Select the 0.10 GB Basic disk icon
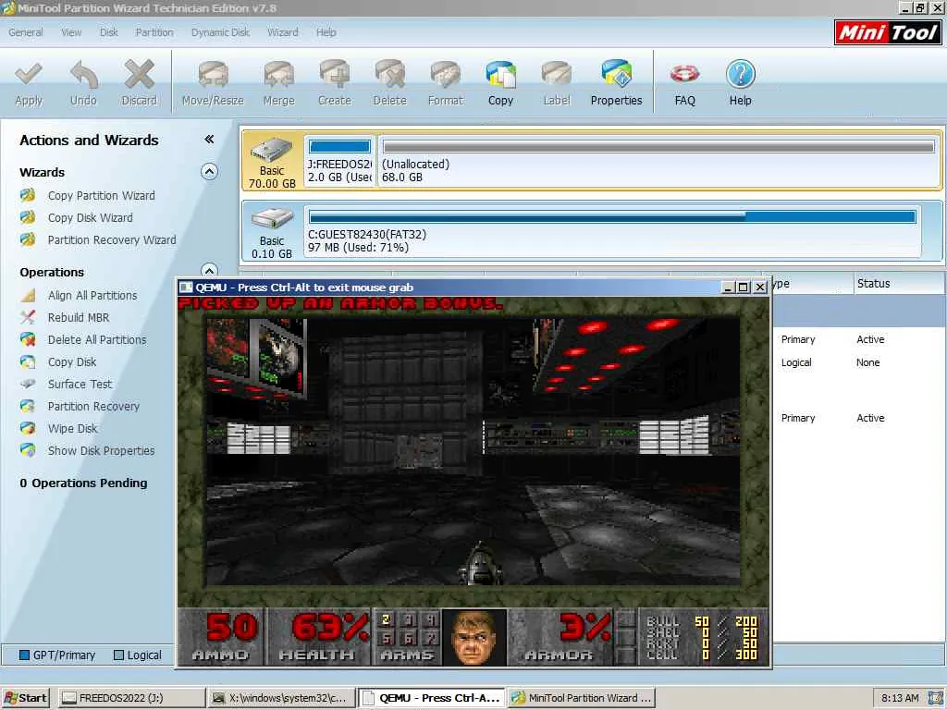947x710 pixels. click(x=272, y=219)
